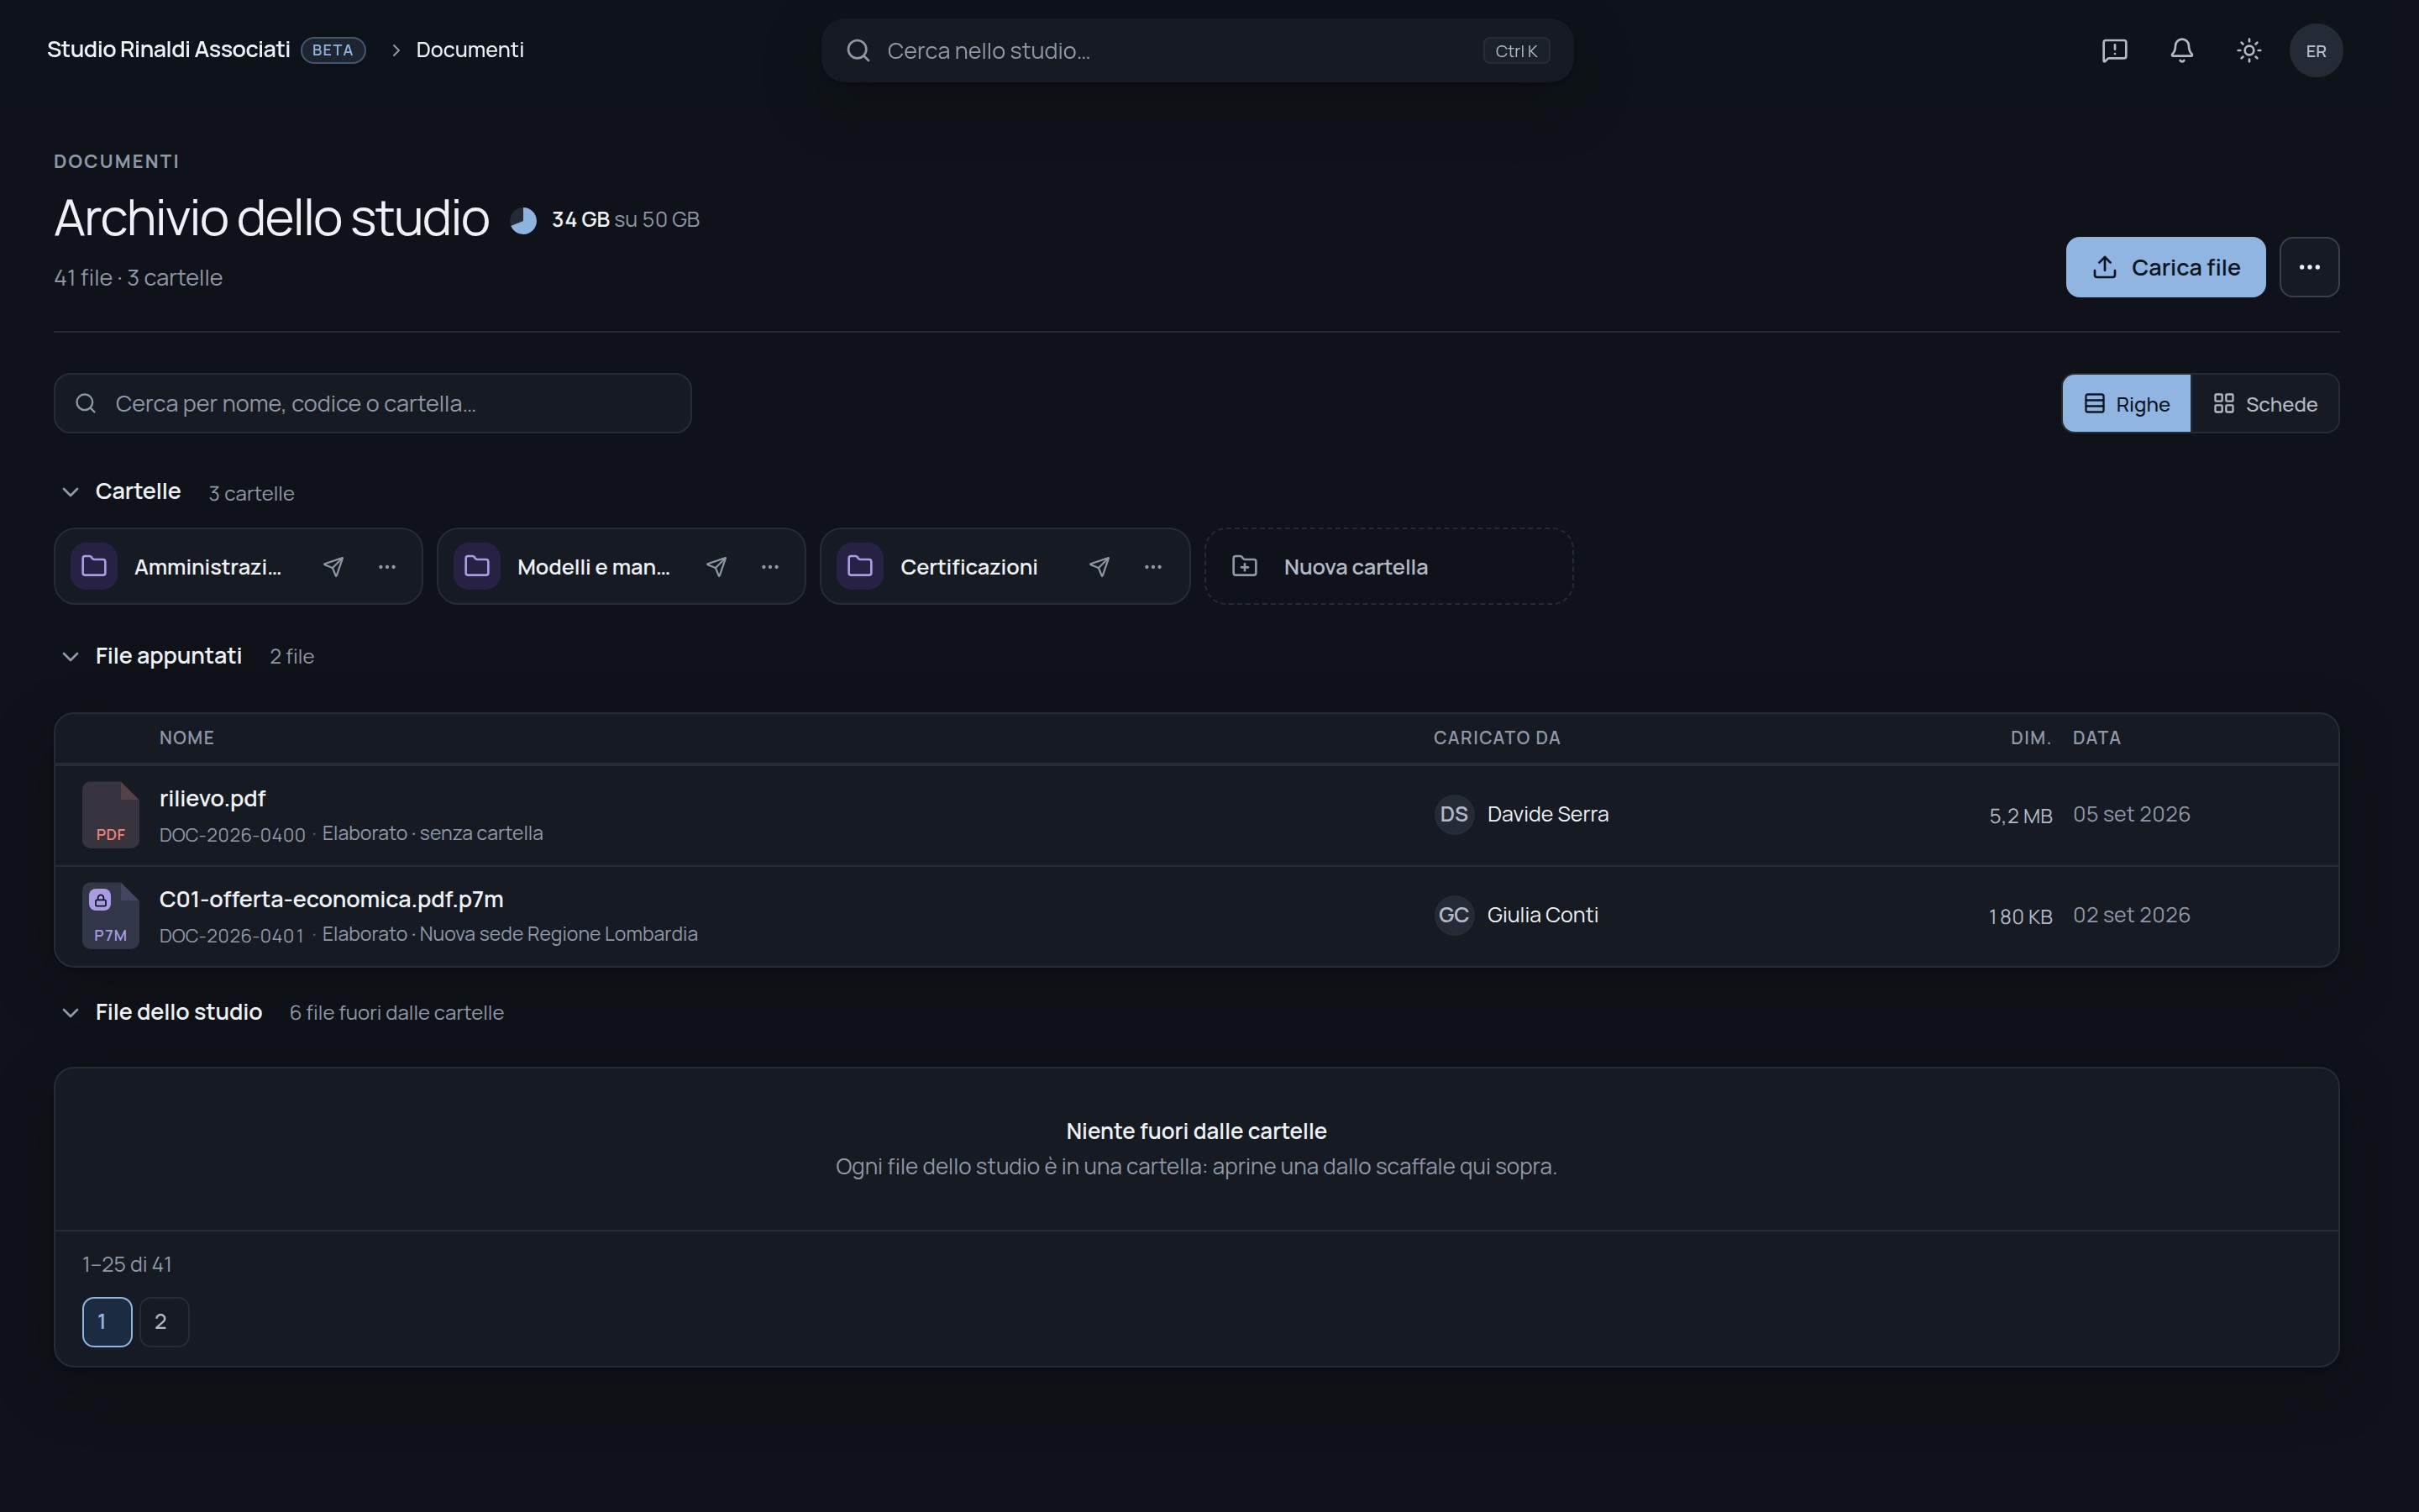Screen dimensions: 2419x1512
Task: Open ER user avatar menu
Action: point(2316,50)
